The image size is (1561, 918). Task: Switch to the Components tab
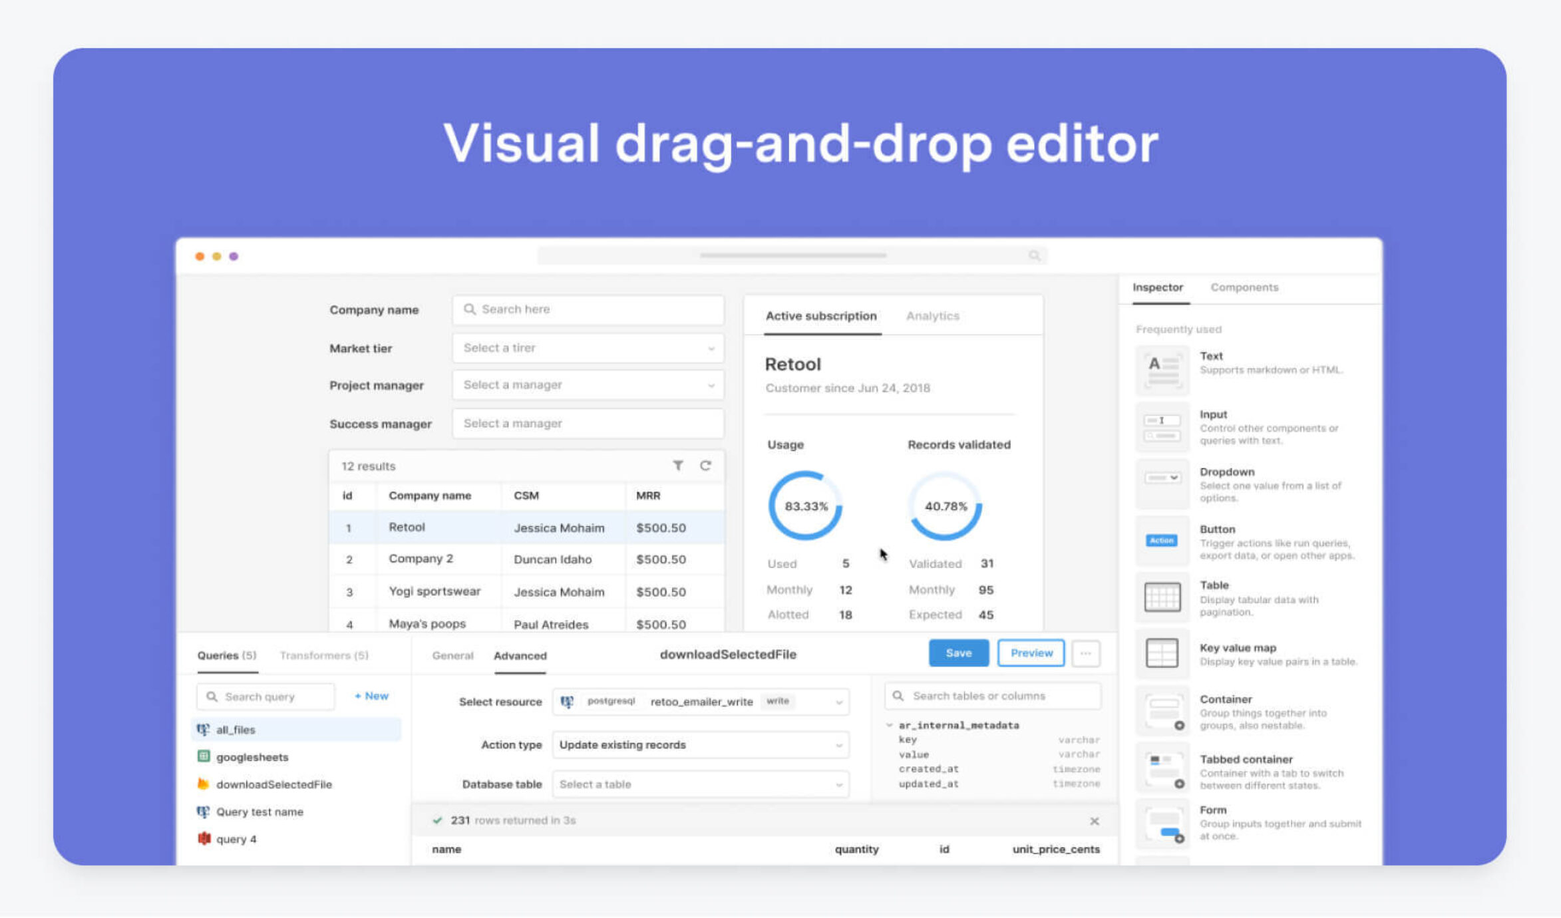click(x=1244, y=287)
